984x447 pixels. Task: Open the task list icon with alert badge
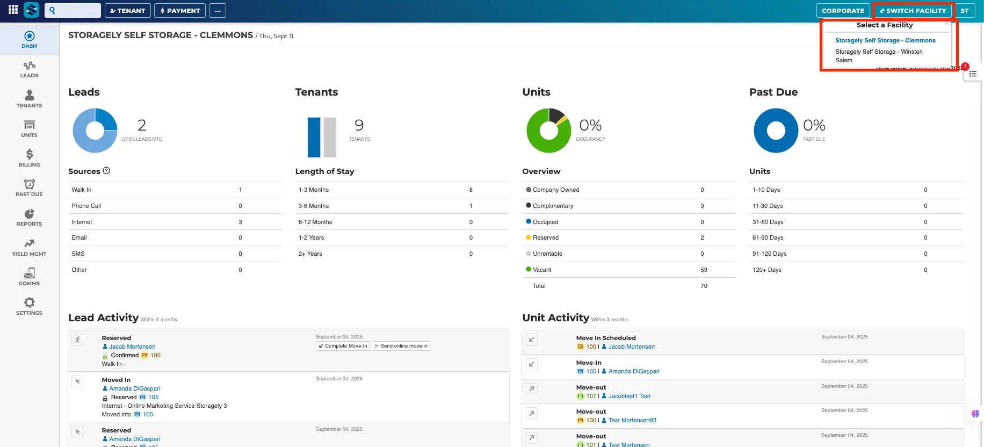click(x=973, y=74)
